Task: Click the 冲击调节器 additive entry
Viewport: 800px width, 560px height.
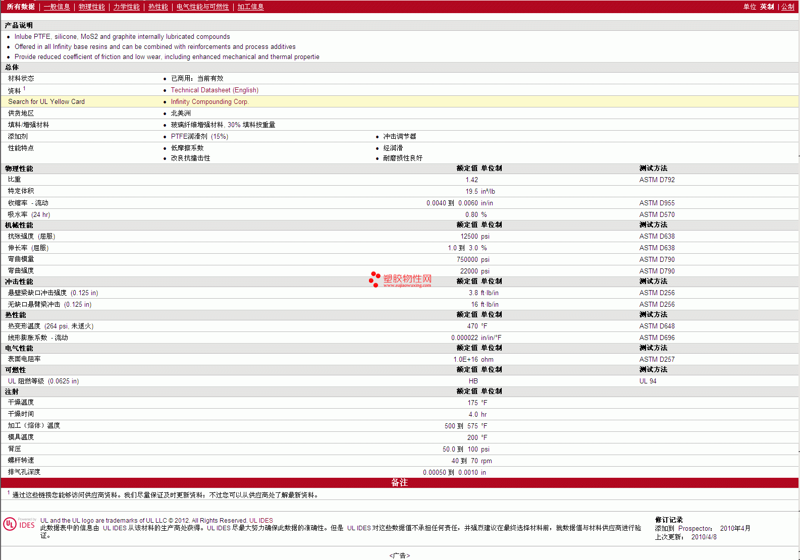Action: [x=400, y=137]
